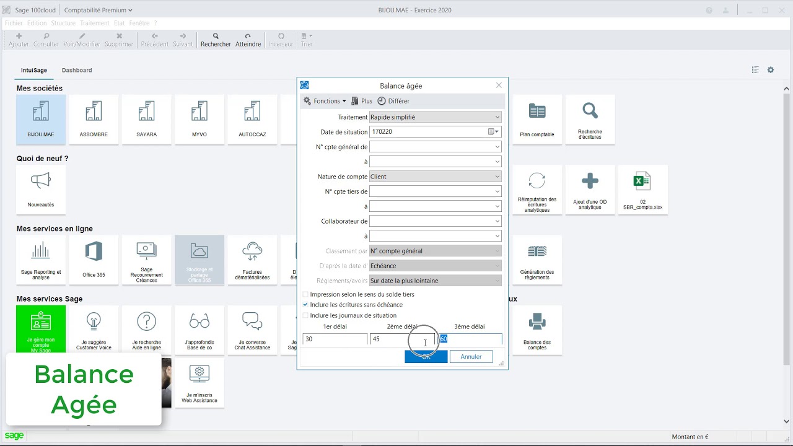
Task: Open the Nouveautés megaphone tile
Action: (x=41, y=190)
